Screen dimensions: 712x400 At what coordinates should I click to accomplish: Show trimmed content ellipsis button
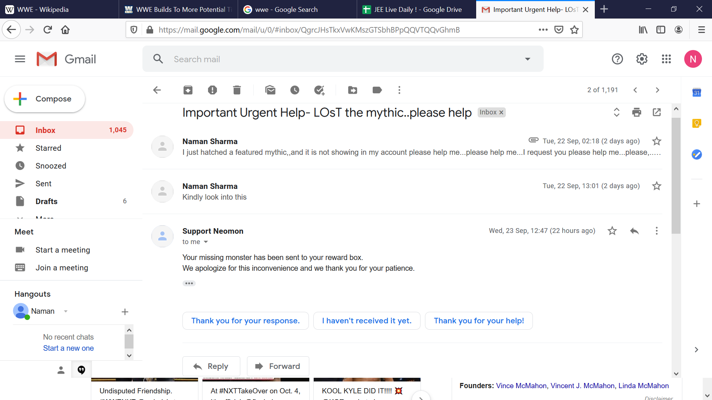189,283
